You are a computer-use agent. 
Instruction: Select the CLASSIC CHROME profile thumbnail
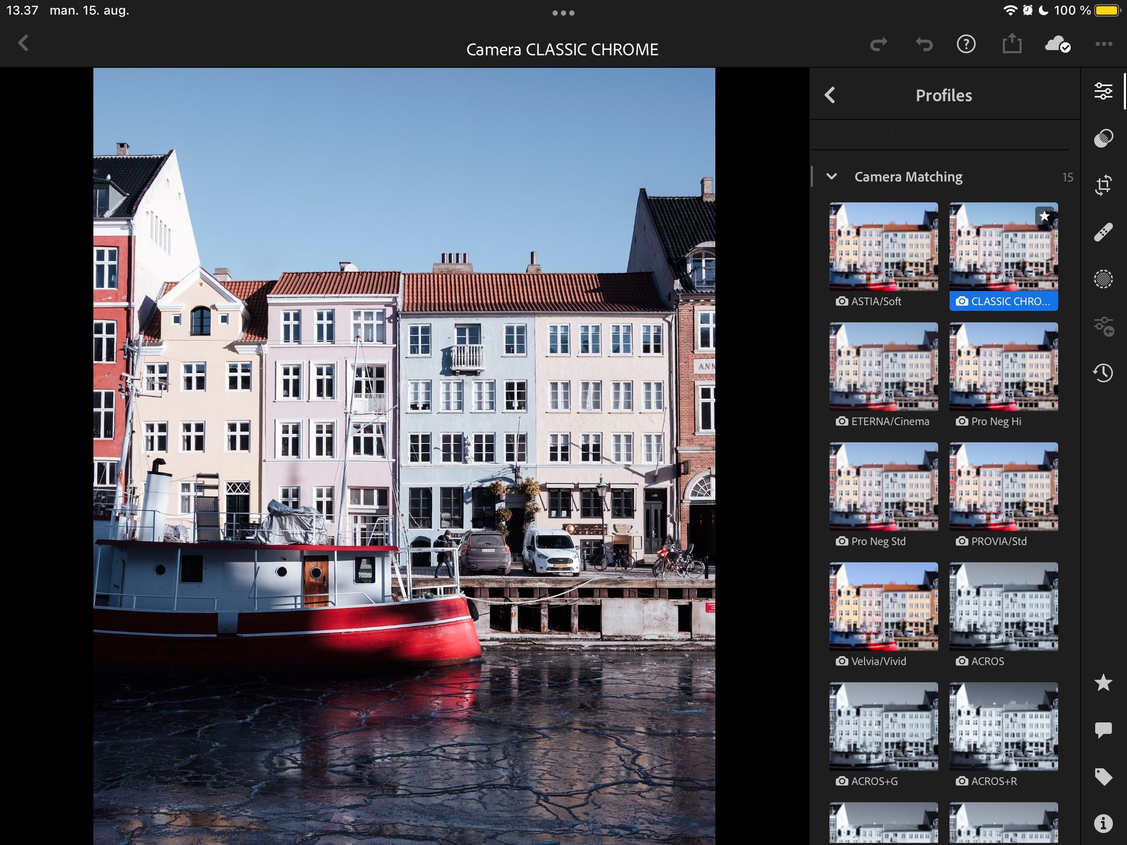[x=1004, y=247]
